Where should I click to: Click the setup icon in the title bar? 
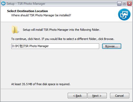tap(3, 3)
